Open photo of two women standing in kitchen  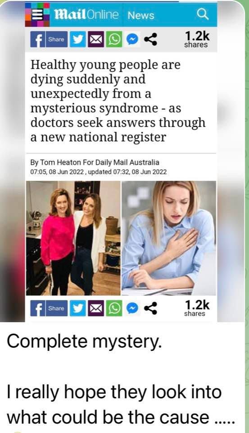pyautogui.click(x=73, y=238)
